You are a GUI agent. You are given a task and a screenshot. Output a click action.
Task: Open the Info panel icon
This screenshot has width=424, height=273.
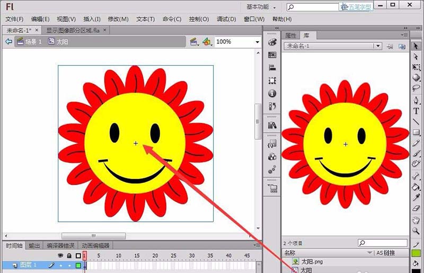(x=272, y=94)
